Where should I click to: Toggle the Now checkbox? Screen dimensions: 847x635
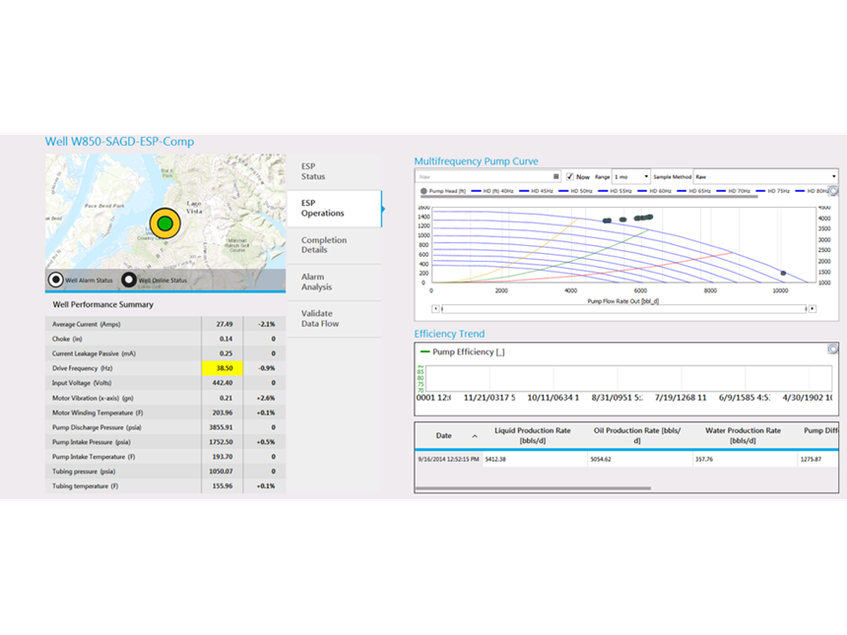pyautogui.click(x=570, y=177)
